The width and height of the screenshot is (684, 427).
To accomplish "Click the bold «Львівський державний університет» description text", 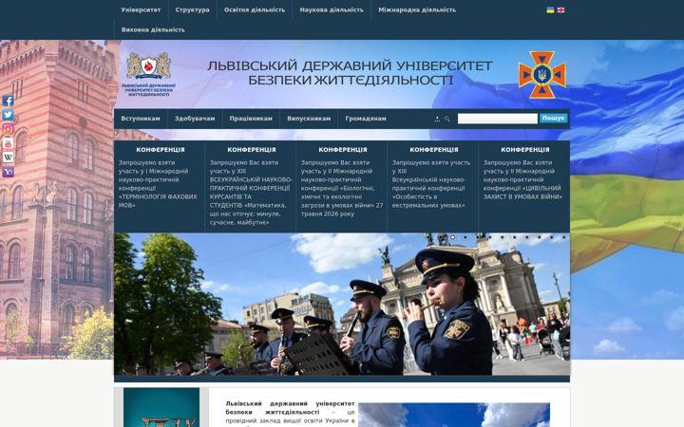I will (x=290, y=407).
